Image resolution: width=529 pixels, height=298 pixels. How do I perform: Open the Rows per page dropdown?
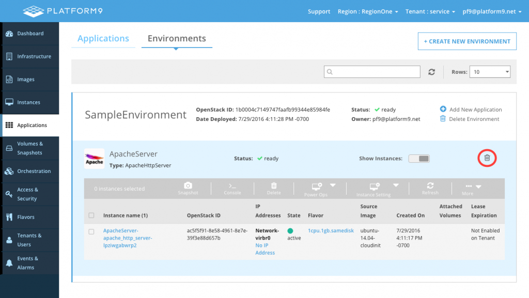click(489, 72)
